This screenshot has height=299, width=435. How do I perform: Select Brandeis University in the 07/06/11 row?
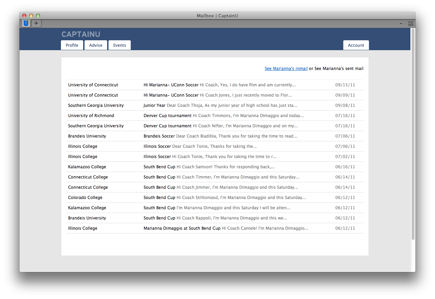[87, 136]
